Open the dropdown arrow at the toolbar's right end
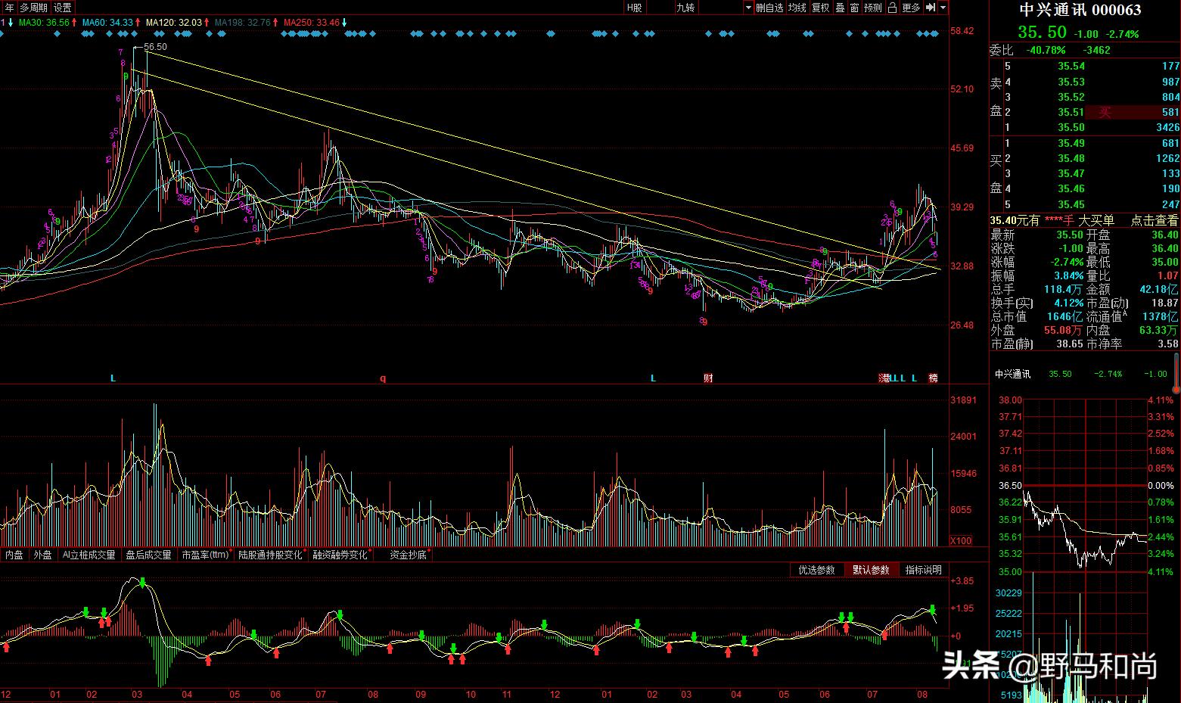 click(943, 8)
